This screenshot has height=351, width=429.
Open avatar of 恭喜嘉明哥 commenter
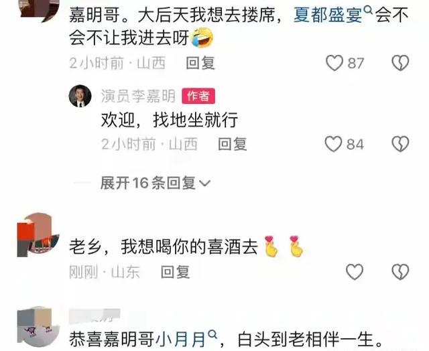point(38,327)
